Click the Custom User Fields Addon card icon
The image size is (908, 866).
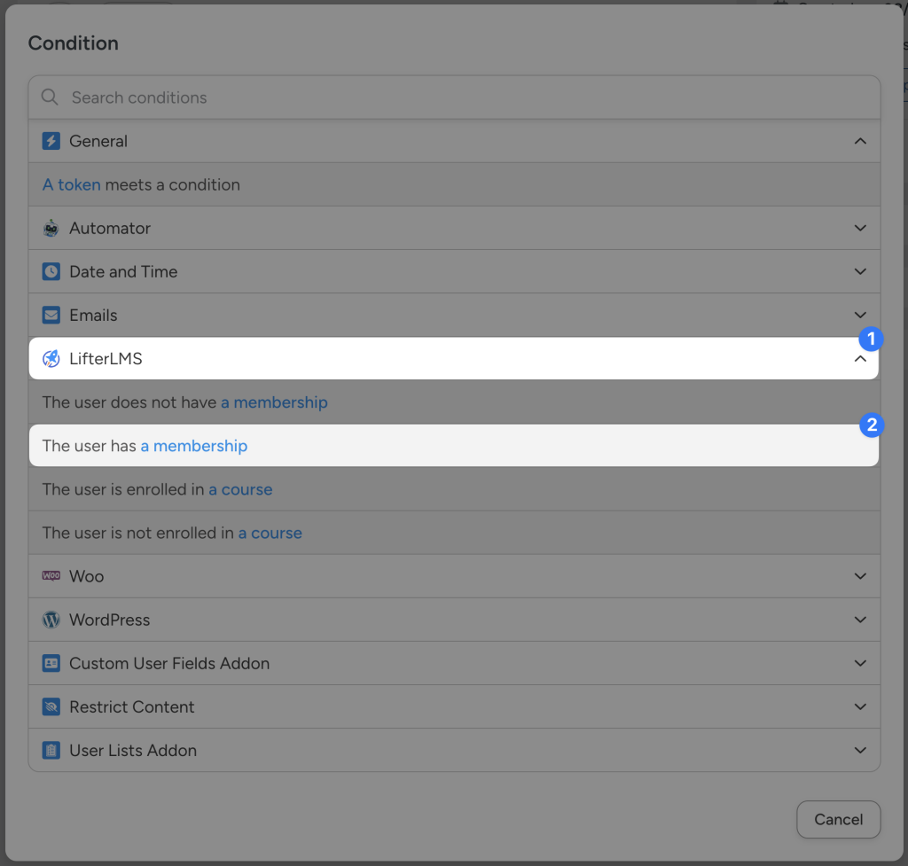(51, 663)
